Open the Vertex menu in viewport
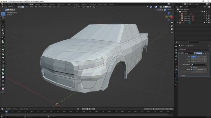211x118 pixels. tap(45, 7)
